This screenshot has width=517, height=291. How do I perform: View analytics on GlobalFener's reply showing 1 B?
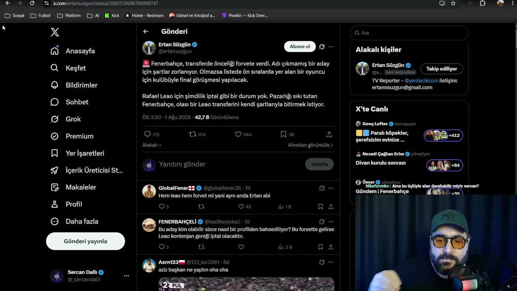(x=285, y=207)
